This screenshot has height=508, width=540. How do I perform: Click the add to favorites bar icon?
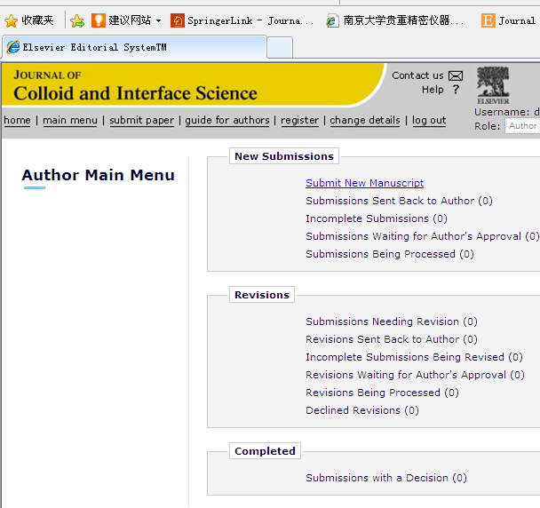pyautogui.click(x=77, y=20)
